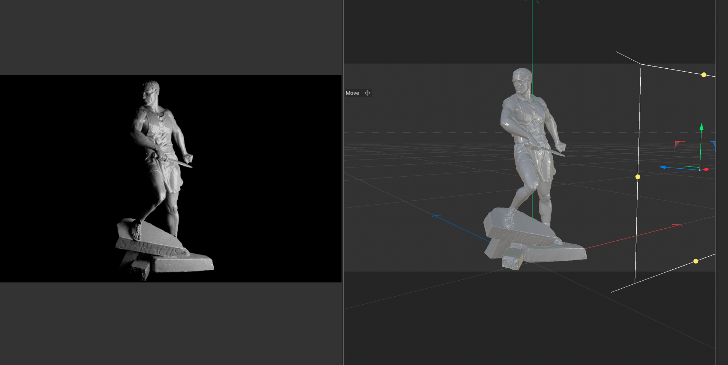Image resolution: width=728 pixels, height=365 pixels.
Task: Click yellow handle on top frame edge
Action: pos(704,75)
